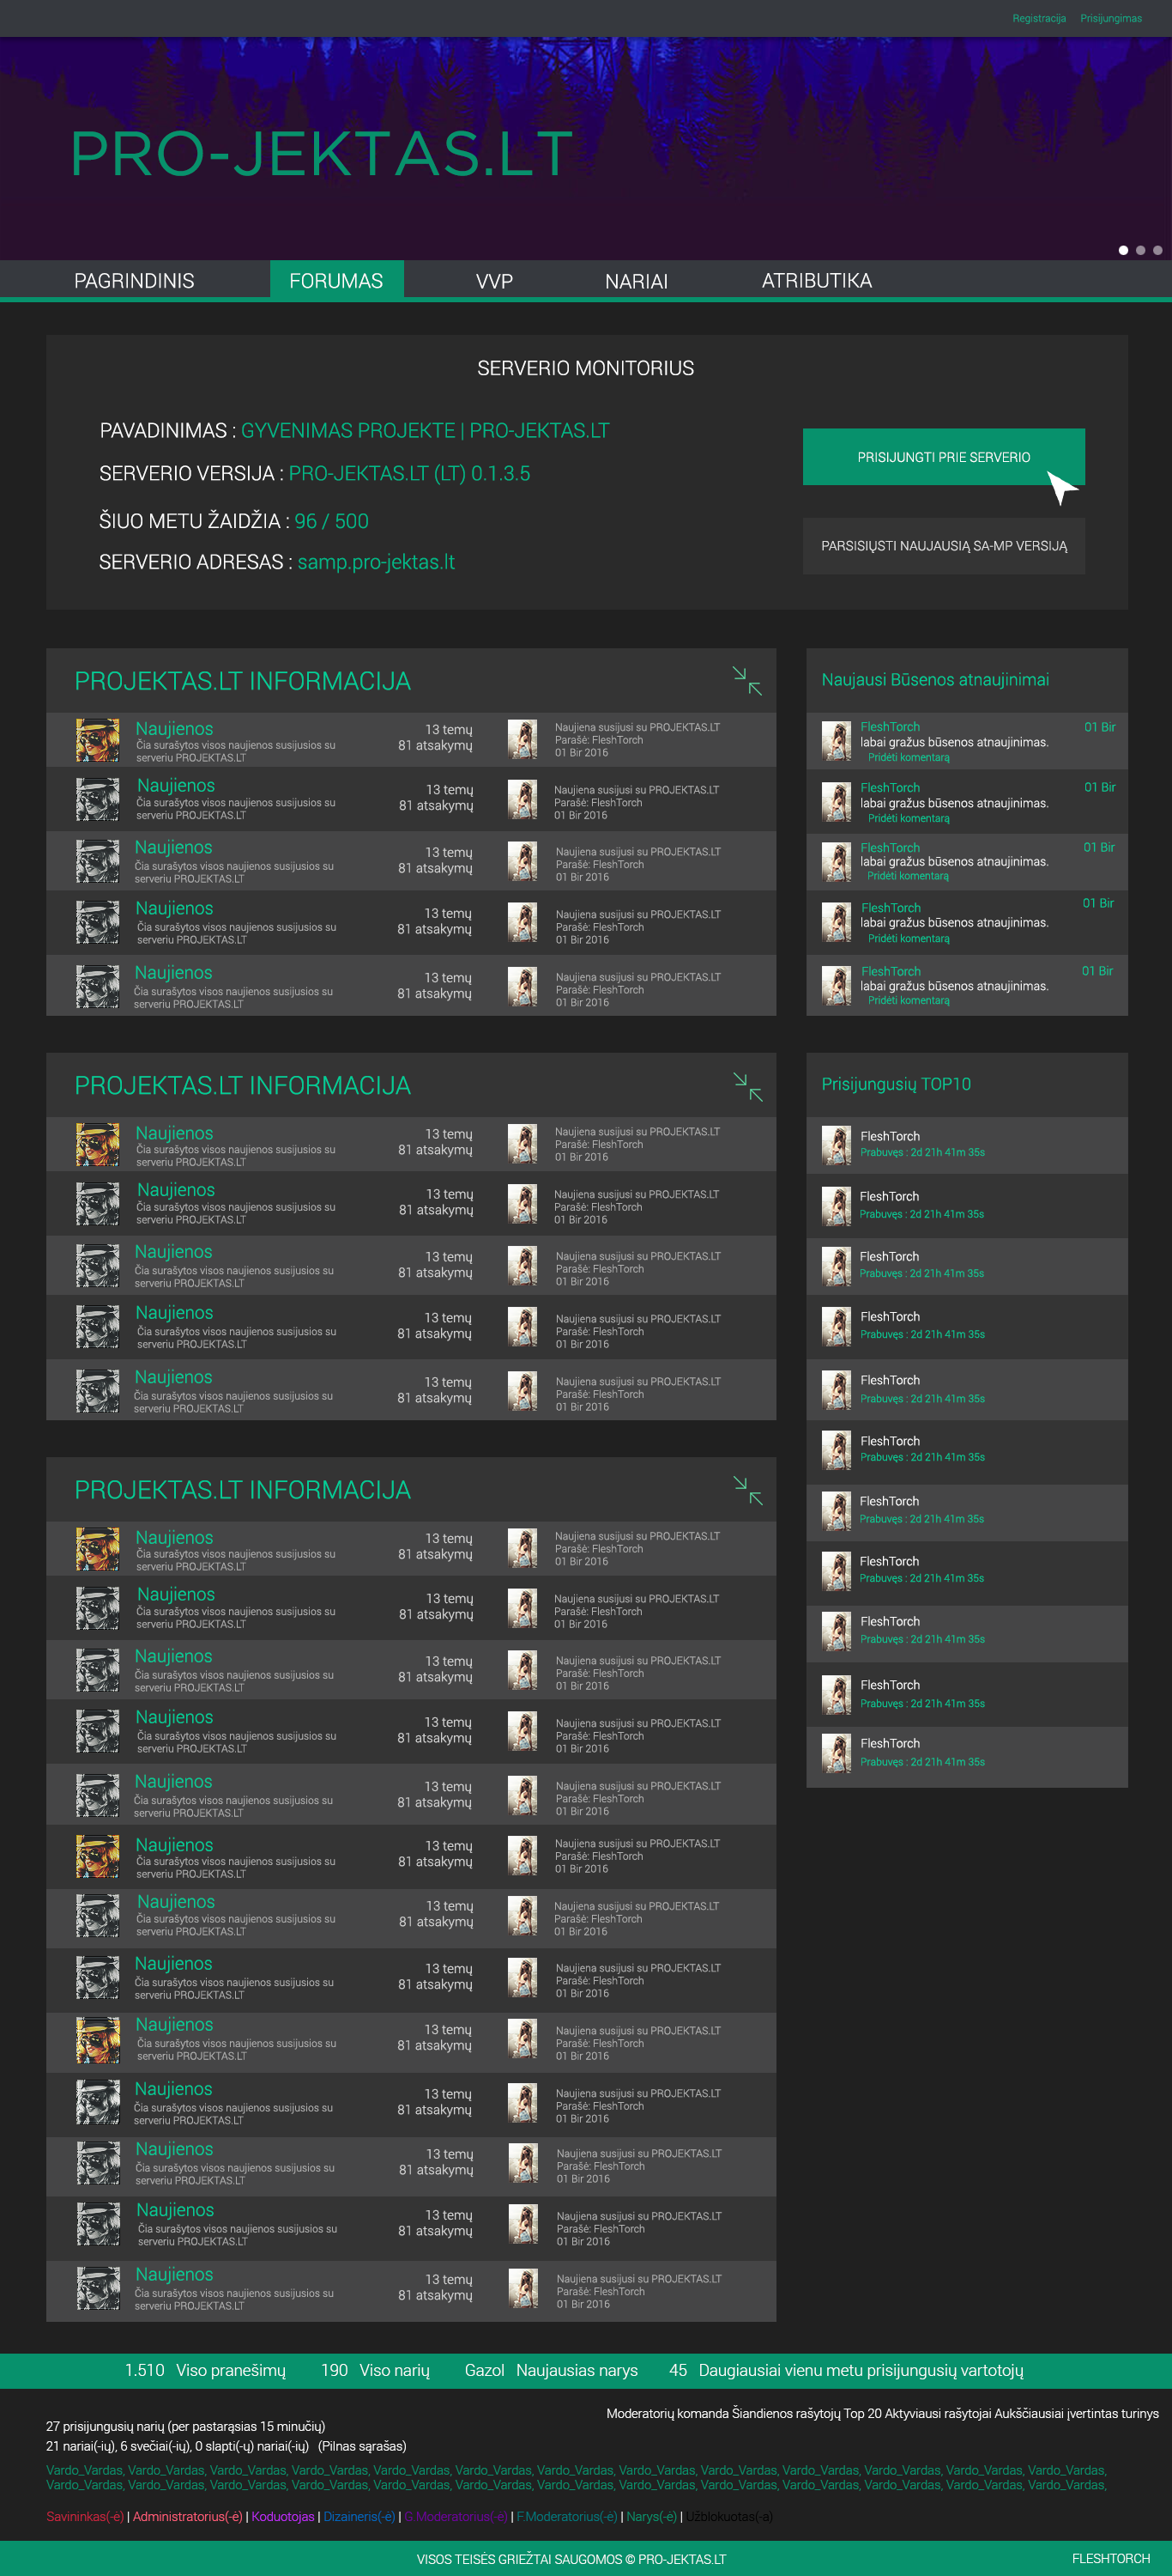Click last-post avatar in first Naujienos row
The height and width of the screenshot is (2576, 1172).
(x=522, y=739)
